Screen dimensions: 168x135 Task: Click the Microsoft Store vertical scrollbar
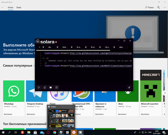(x=167, y=45)
